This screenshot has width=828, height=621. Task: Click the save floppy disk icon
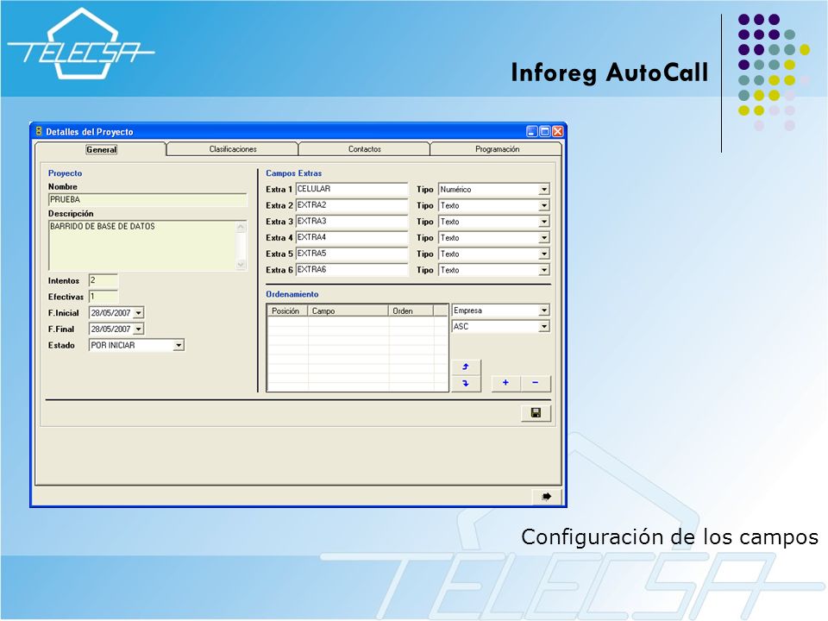(536, 413)
